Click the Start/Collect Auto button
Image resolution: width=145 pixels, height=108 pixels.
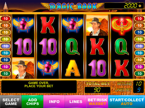pos(127,102)
